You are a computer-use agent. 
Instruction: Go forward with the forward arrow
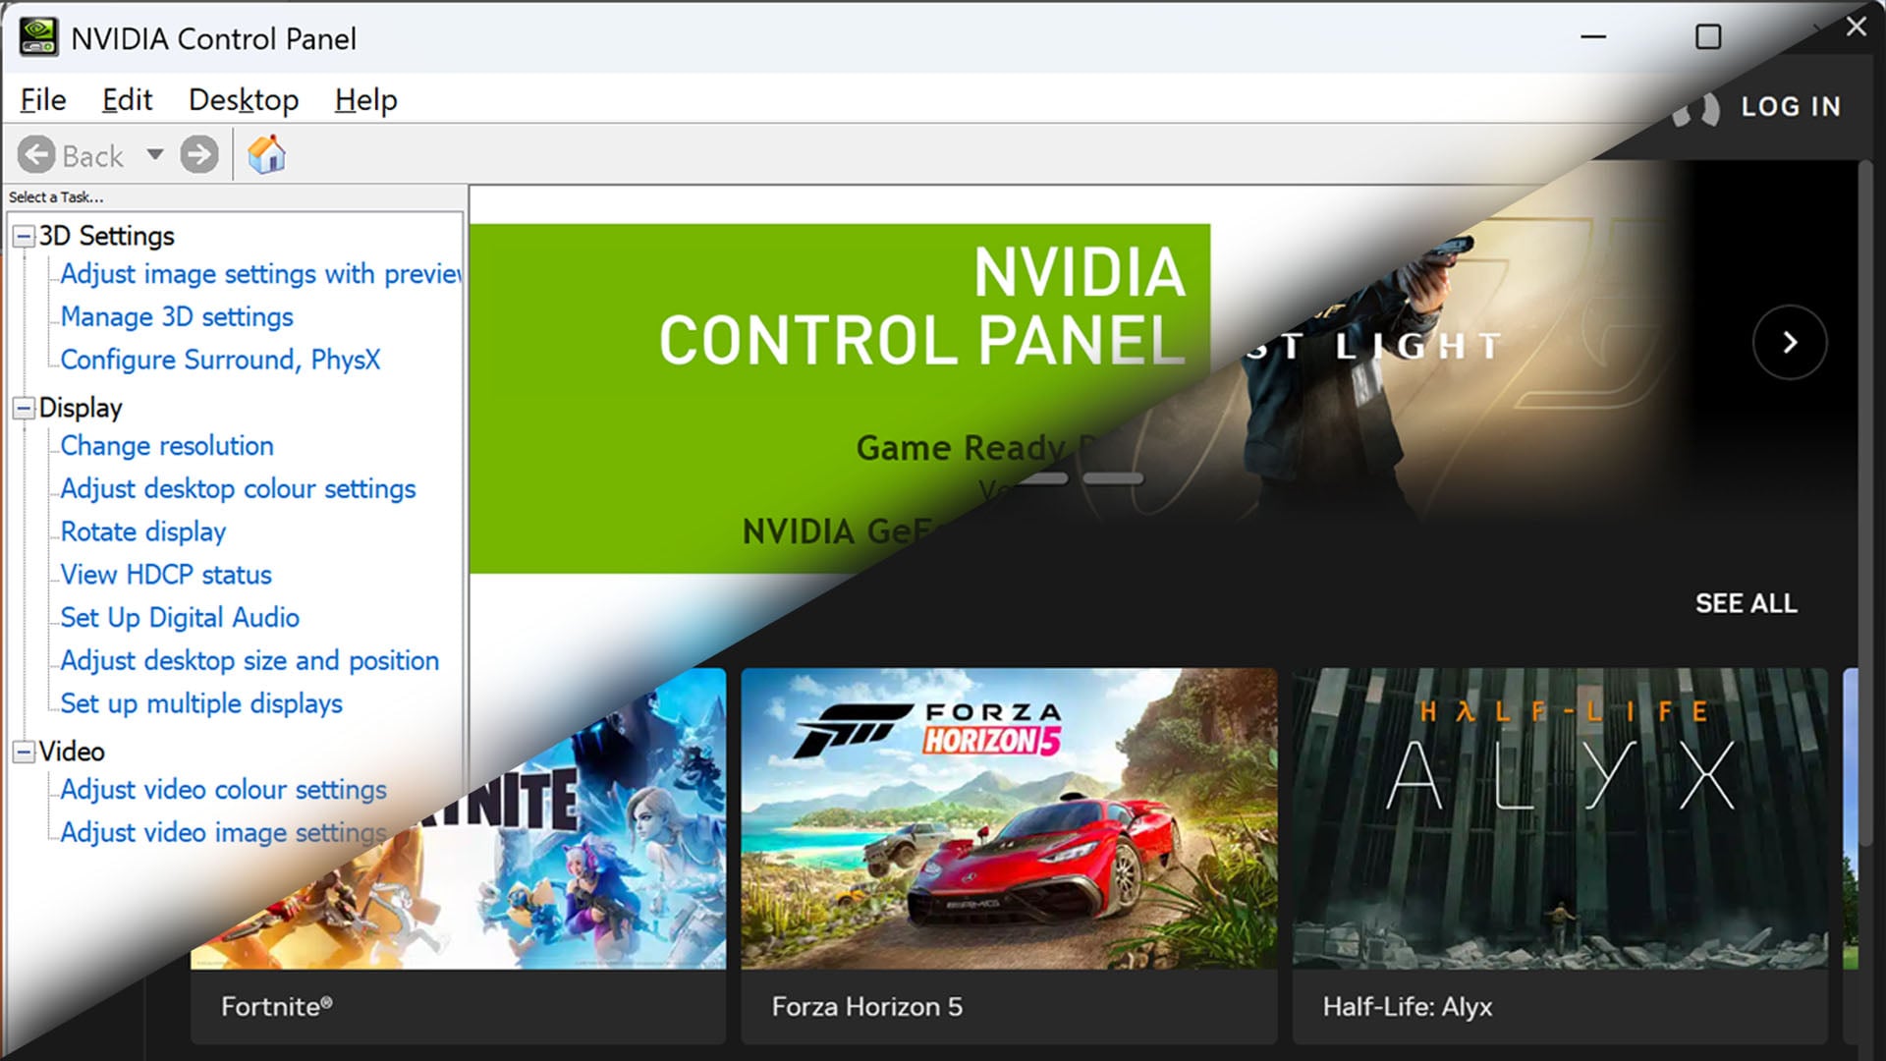tap(199, 155)
